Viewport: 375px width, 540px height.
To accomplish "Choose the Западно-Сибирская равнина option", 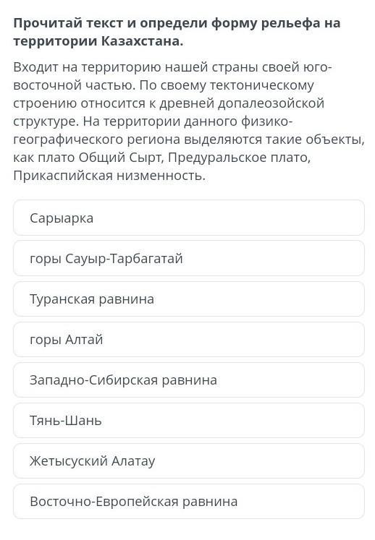I will 189,380.
